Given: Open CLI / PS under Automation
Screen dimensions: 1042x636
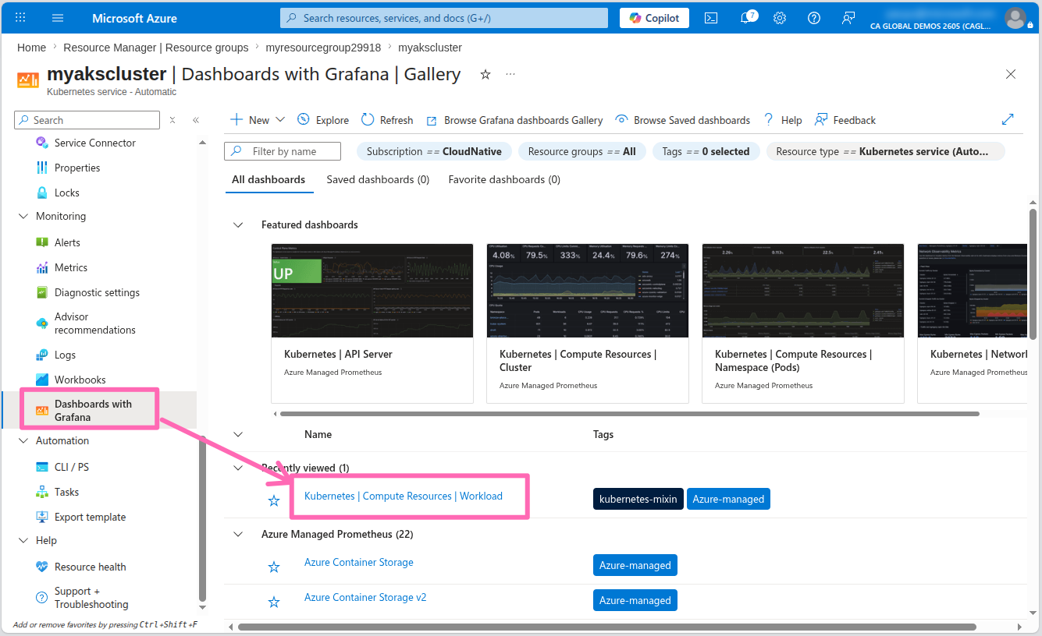Looking at the screenshot, I should click(72, 467).
